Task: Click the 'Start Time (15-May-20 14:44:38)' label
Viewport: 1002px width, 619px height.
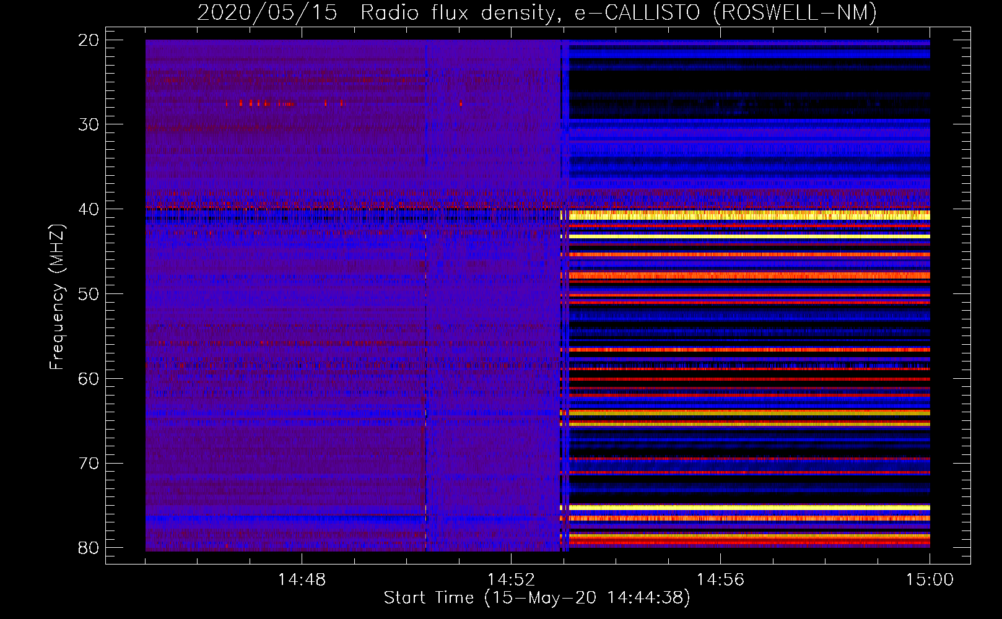Action: click(x=537, y=598)
